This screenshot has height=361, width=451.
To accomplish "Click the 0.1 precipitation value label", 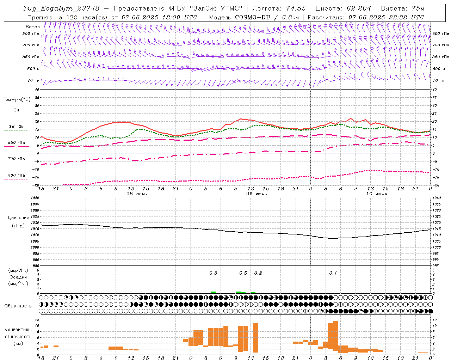I will 333,273.
